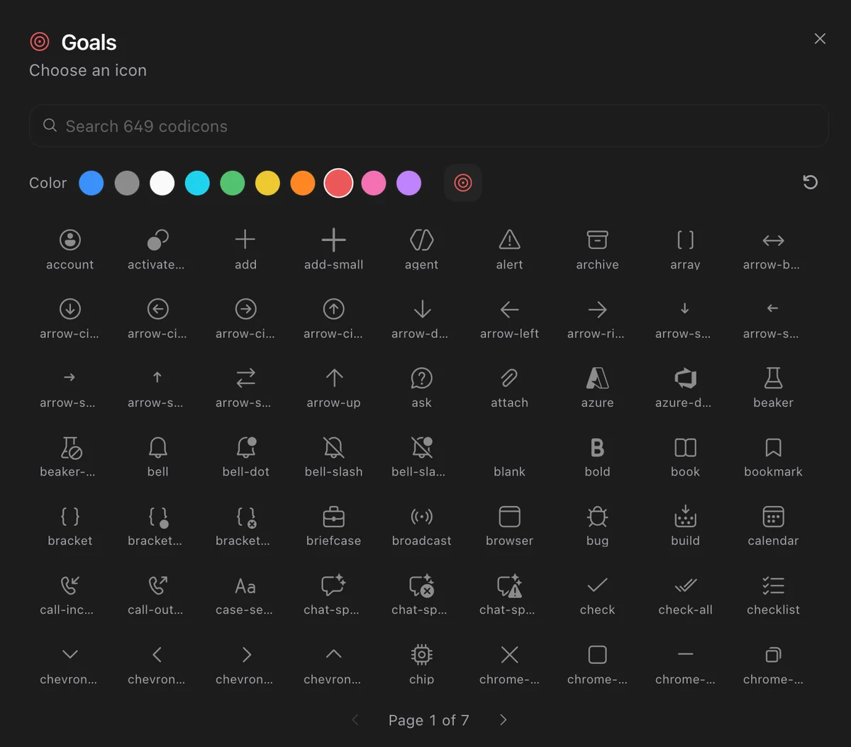Set icon color to gray

pos(127,183)
